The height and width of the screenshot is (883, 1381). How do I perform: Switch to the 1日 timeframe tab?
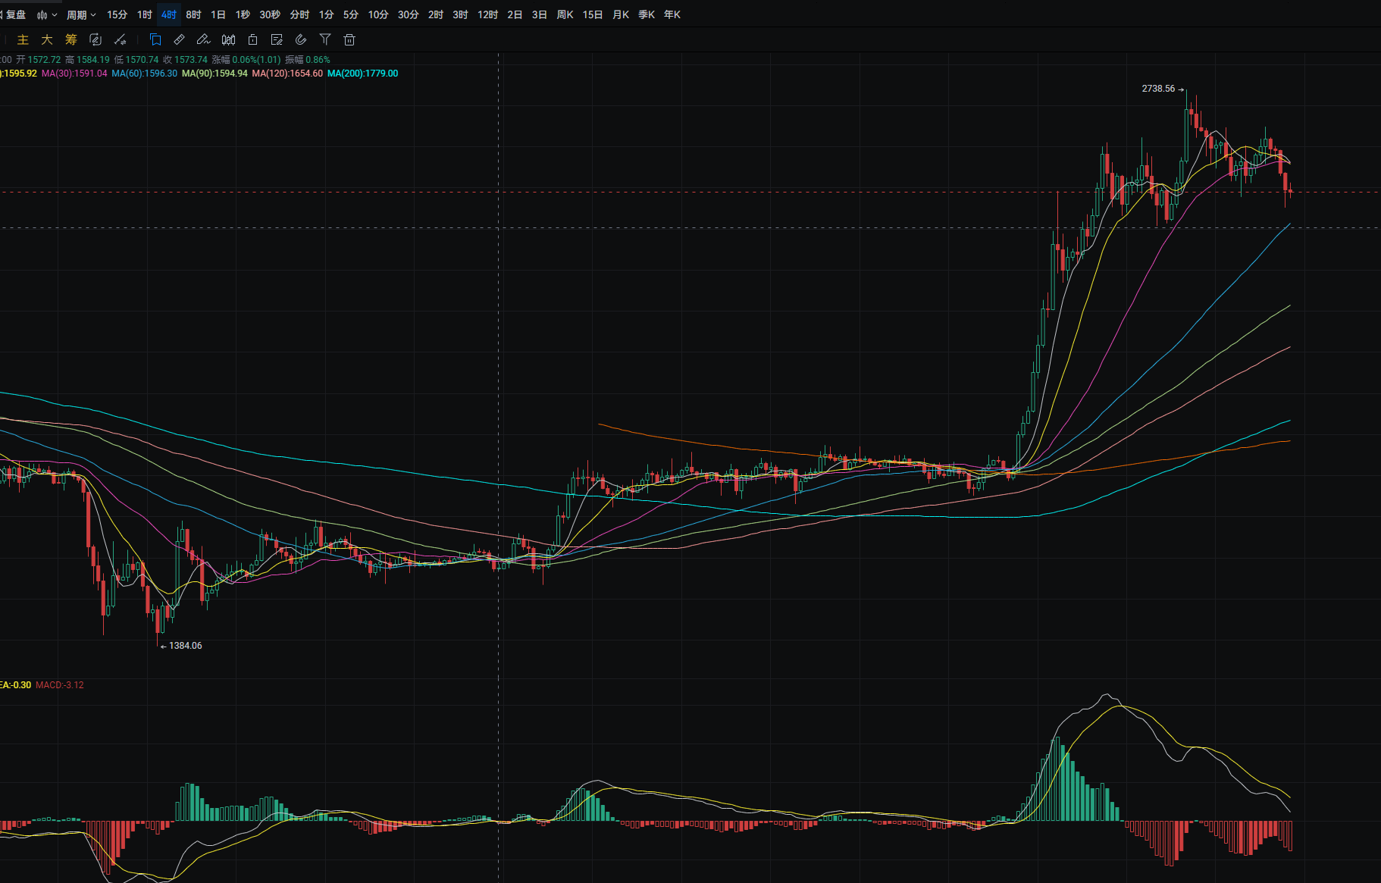coord(218,15)
